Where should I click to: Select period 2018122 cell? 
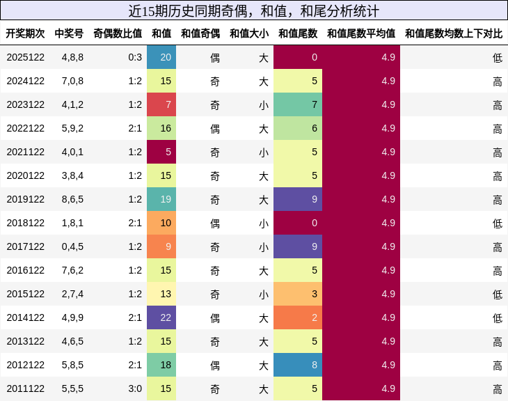(25, 223)
